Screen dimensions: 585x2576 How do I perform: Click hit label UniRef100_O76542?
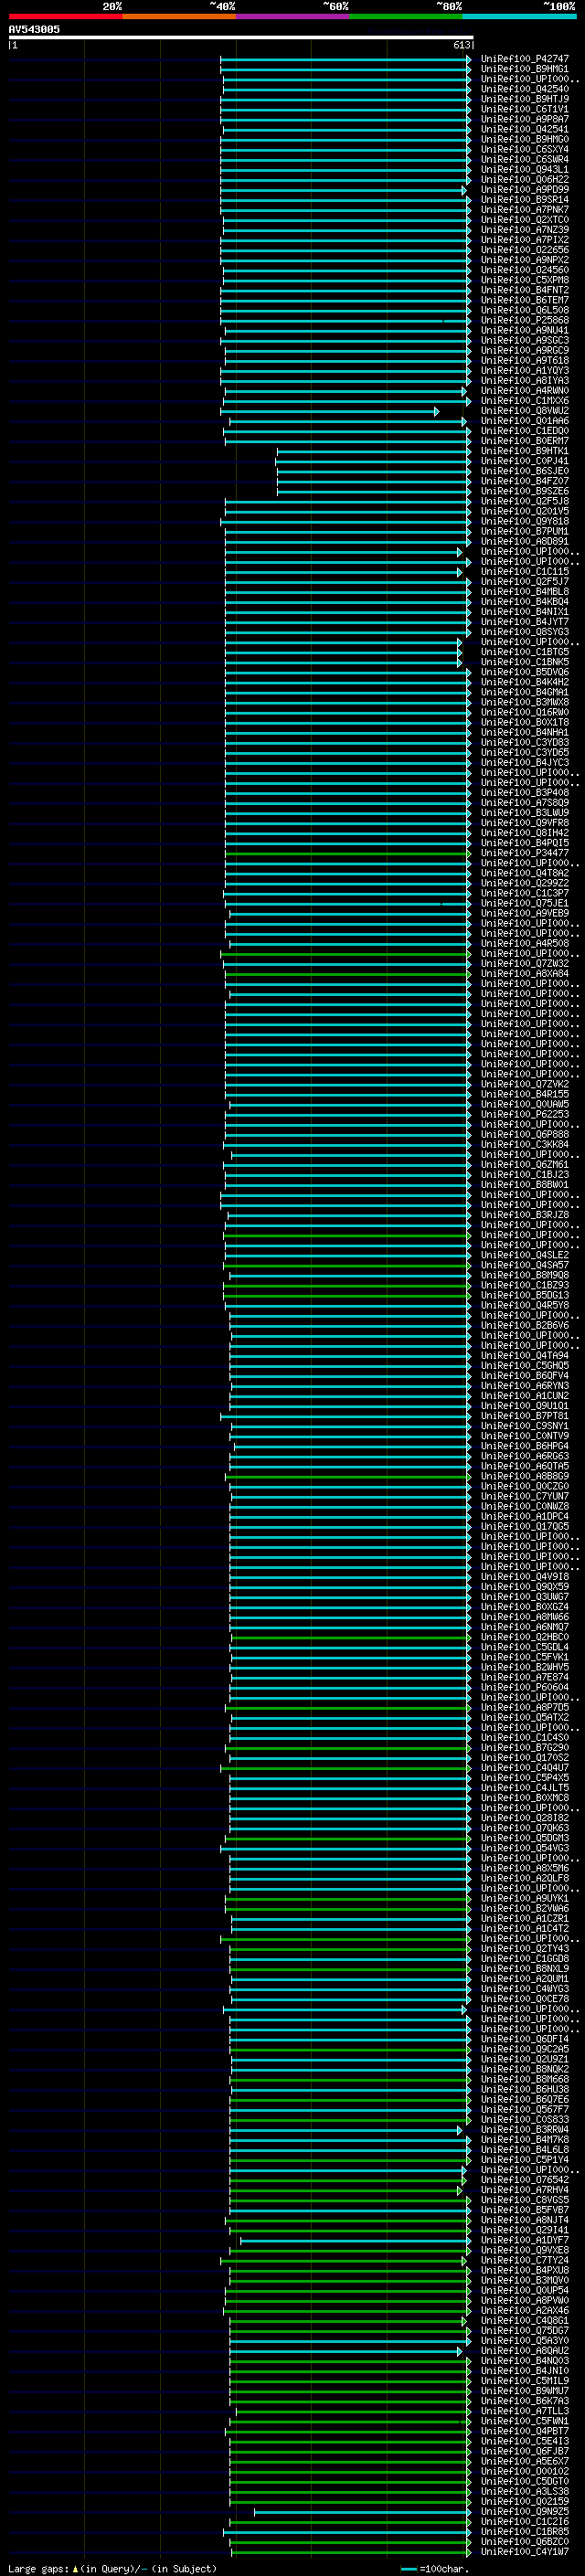[x=525, y=2180]
